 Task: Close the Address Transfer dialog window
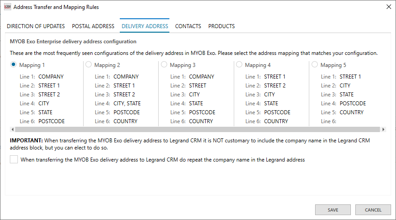(x=388, y=7)
